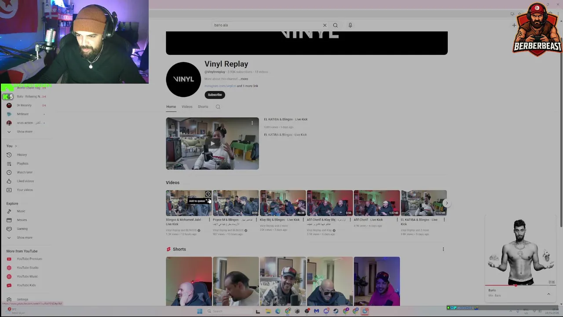Clear the search box with the X icon
563x317 pixels.
(325, 25)
